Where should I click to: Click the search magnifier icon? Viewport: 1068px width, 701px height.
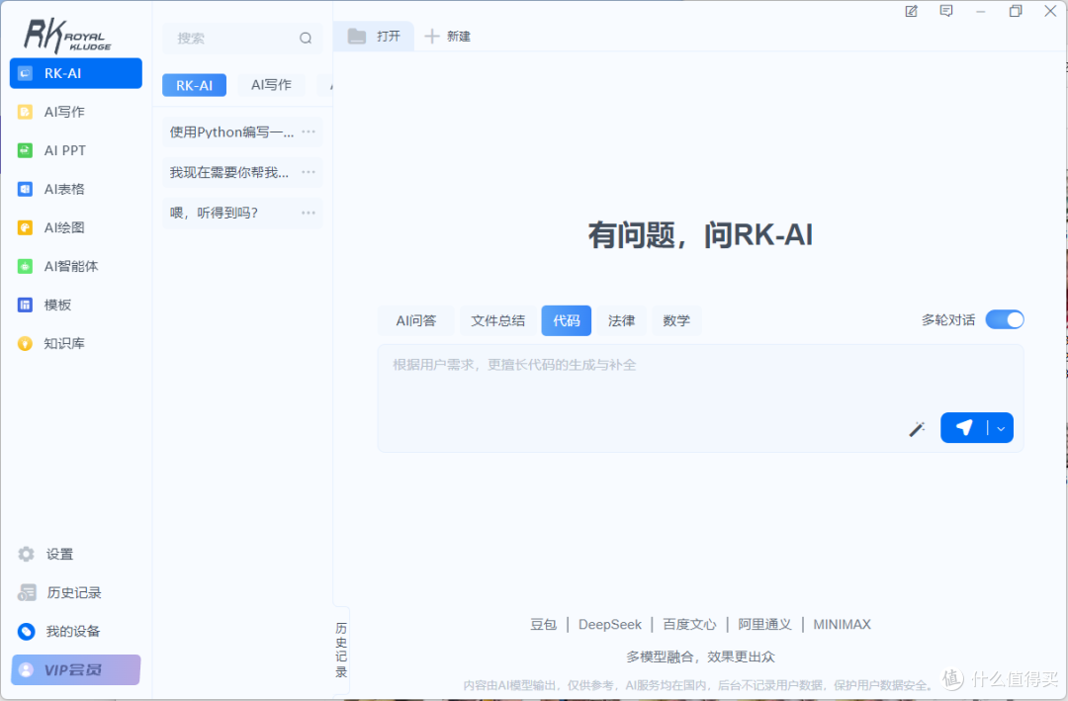pyautogui.click(x=306, y=39)
